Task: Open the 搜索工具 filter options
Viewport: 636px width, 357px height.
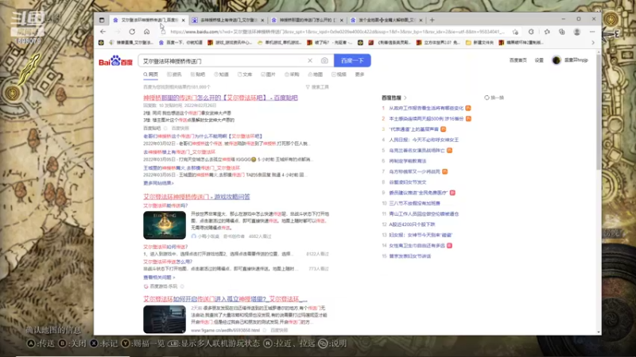Action: pyautogui.click(x=317, y=87)
